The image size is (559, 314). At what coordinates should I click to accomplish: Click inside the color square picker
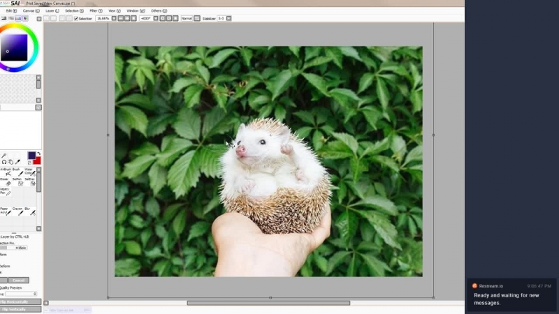tap(14, 47)
